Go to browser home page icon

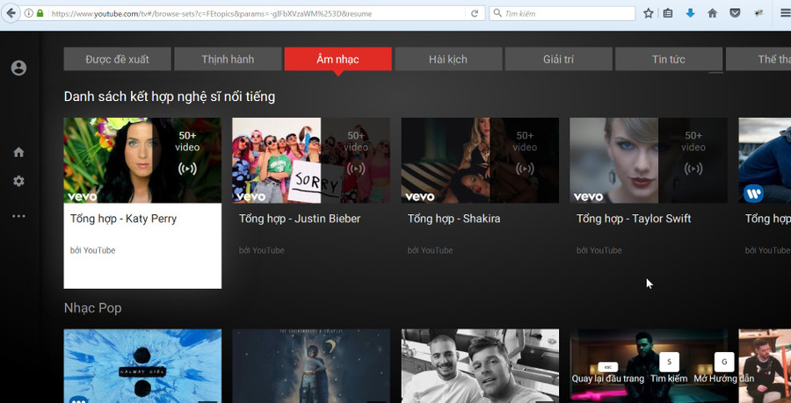point(712,13)
